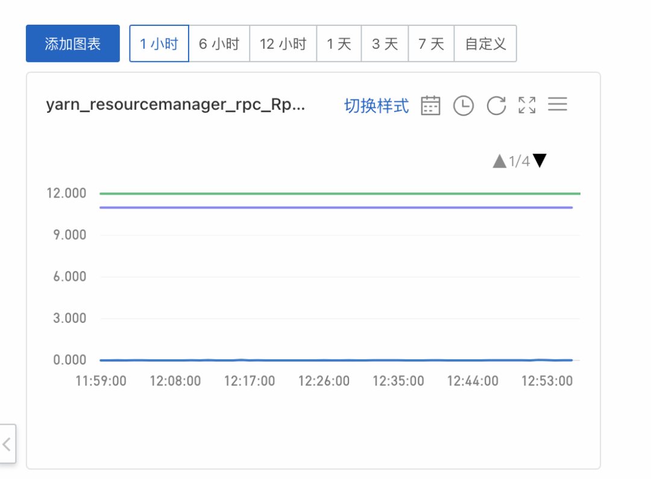Switch to 12 小时 time range
651x479 pixels.
[x=283, y=43]
